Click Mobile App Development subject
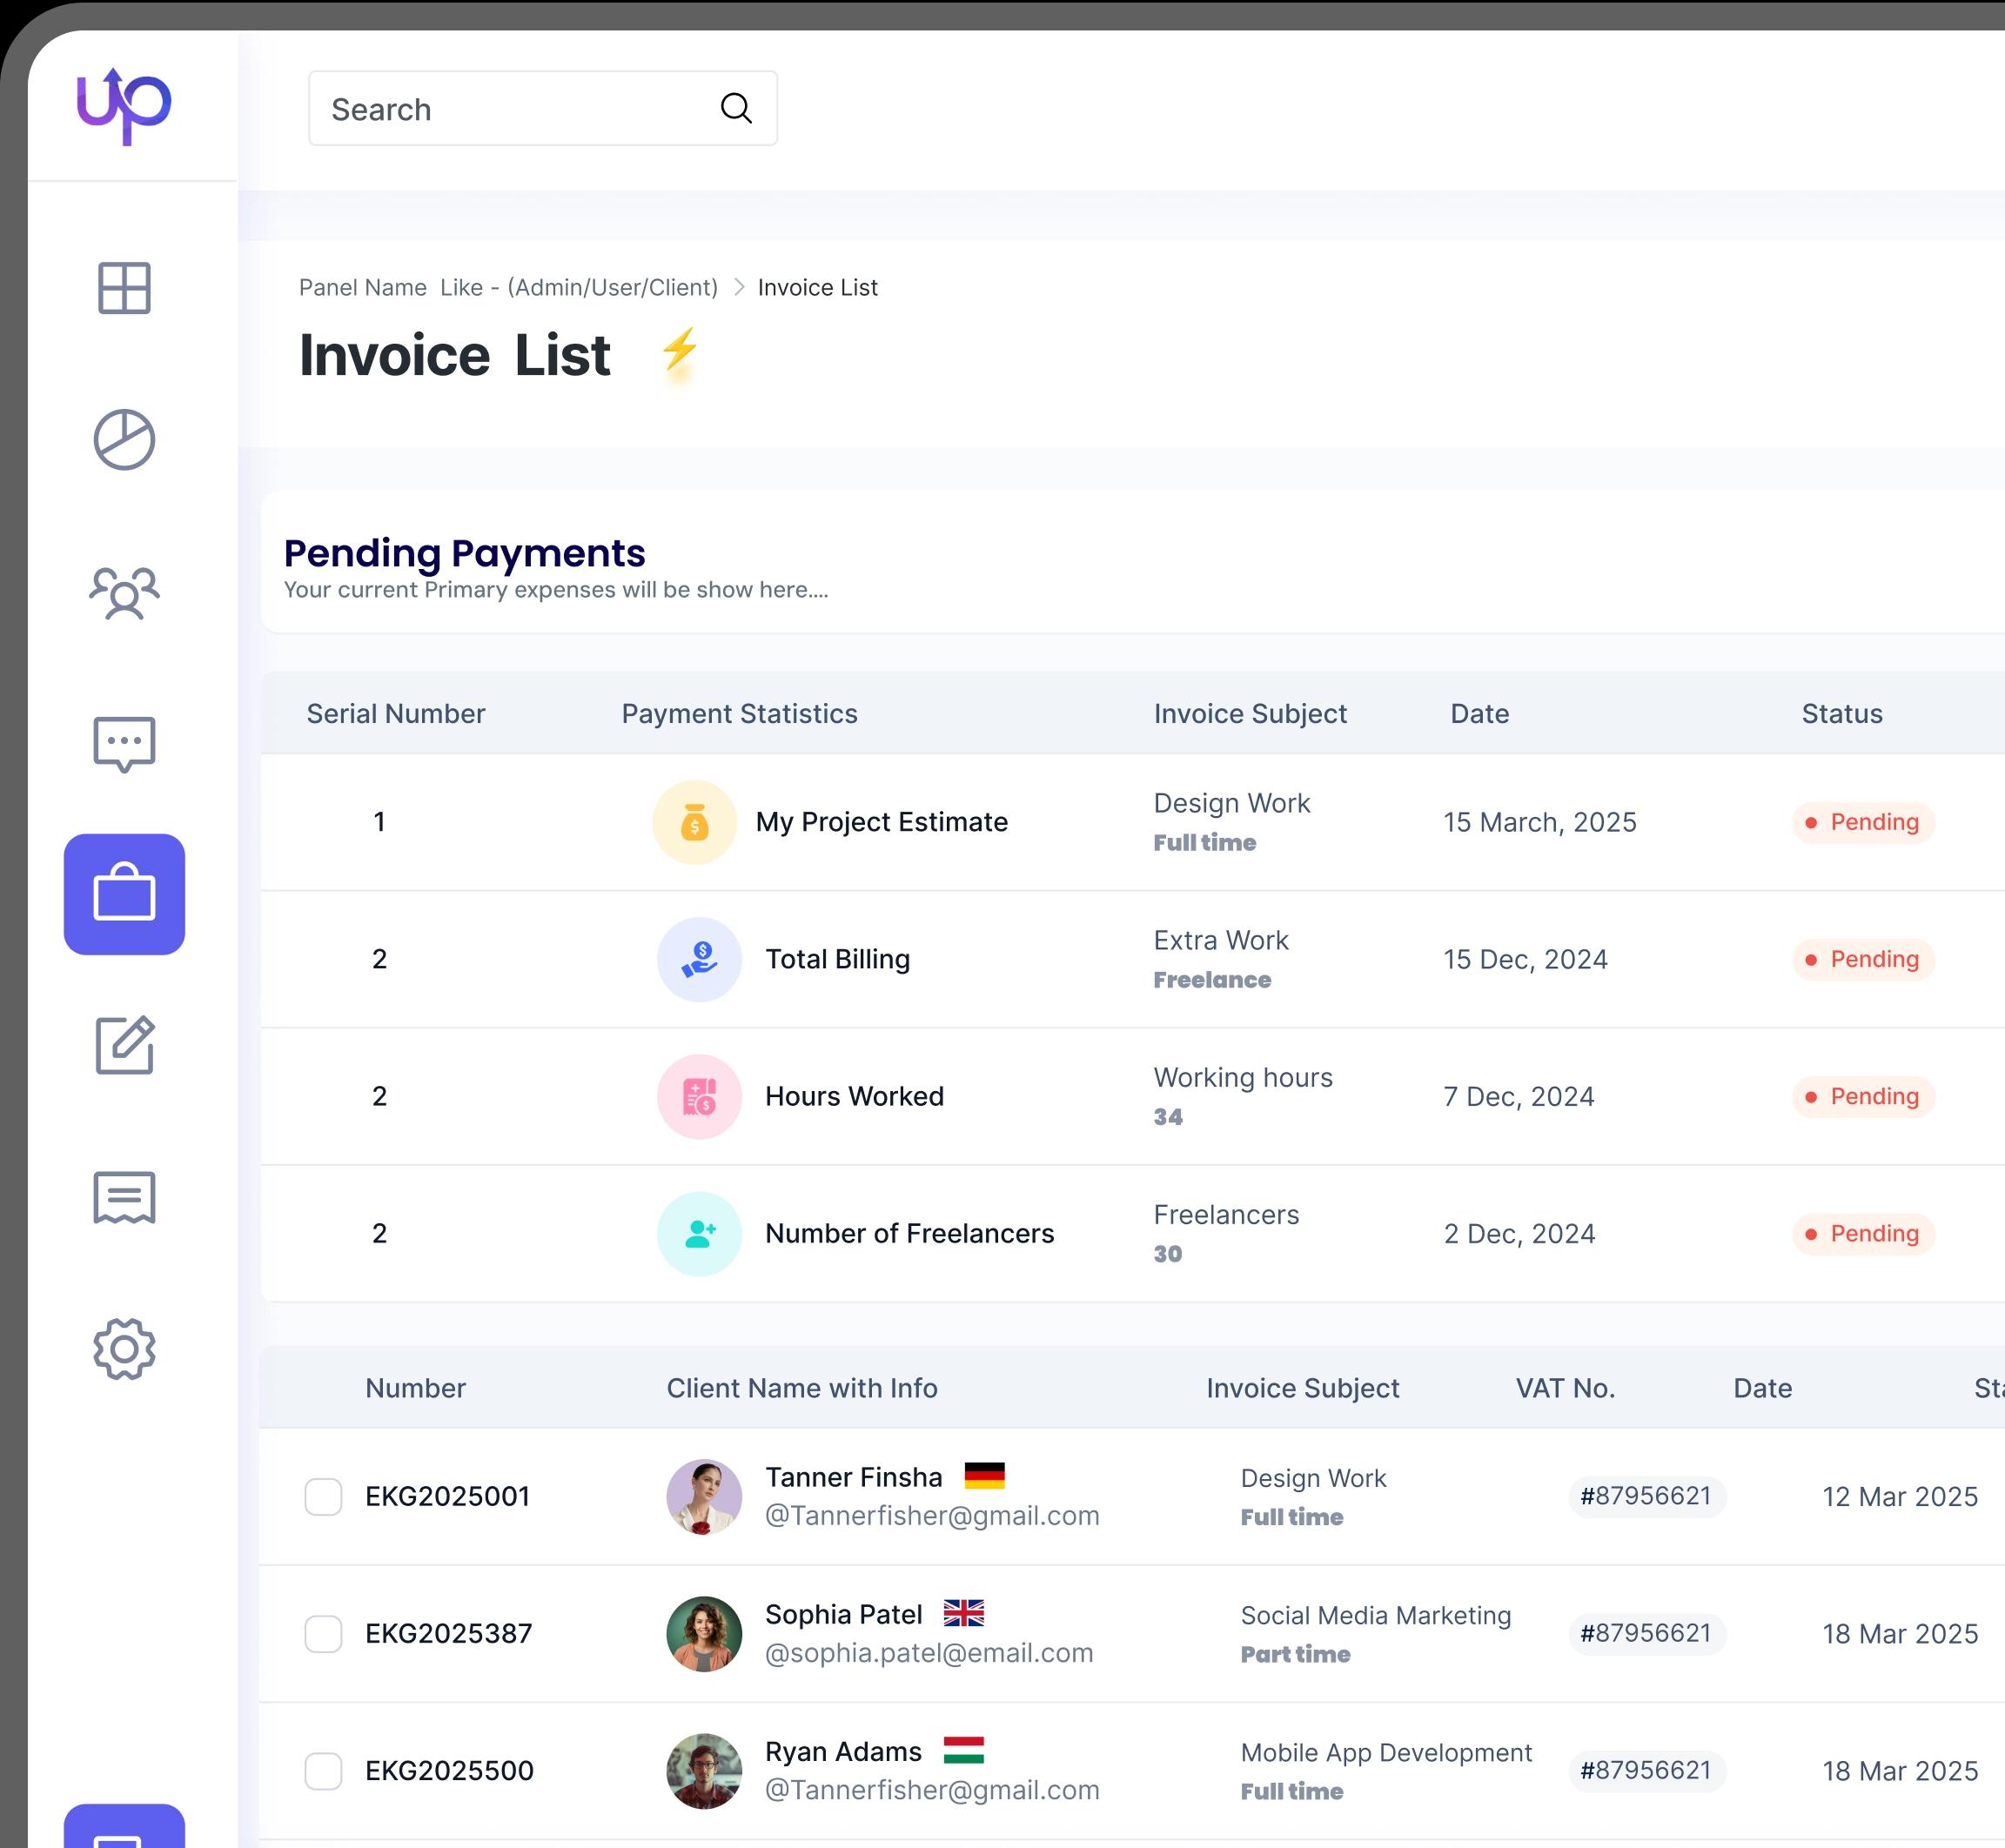 click(1386, 1752)
